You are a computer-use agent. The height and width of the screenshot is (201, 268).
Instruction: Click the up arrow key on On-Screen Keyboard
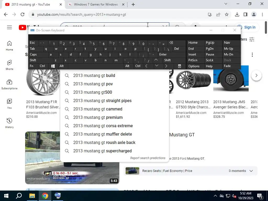click(156, 60)
